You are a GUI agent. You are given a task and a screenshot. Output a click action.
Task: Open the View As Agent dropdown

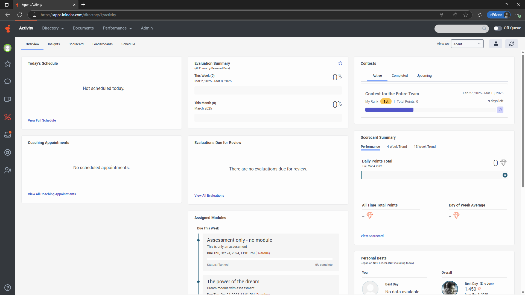click(467, 44)
